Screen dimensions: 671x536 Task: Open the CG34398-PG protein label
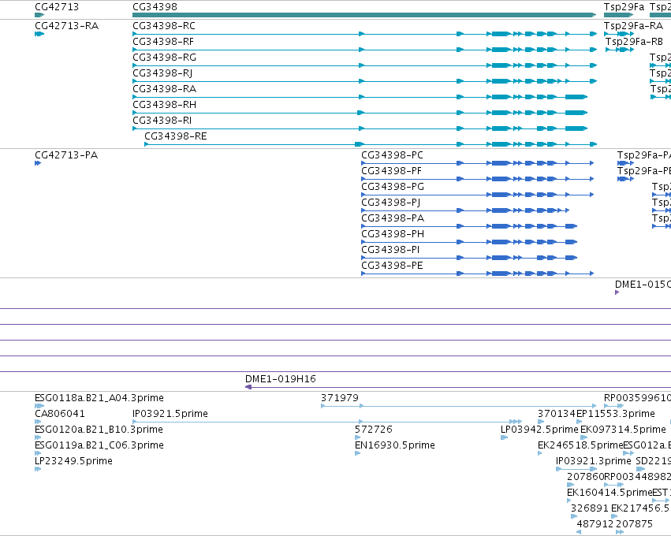(393, 187)
